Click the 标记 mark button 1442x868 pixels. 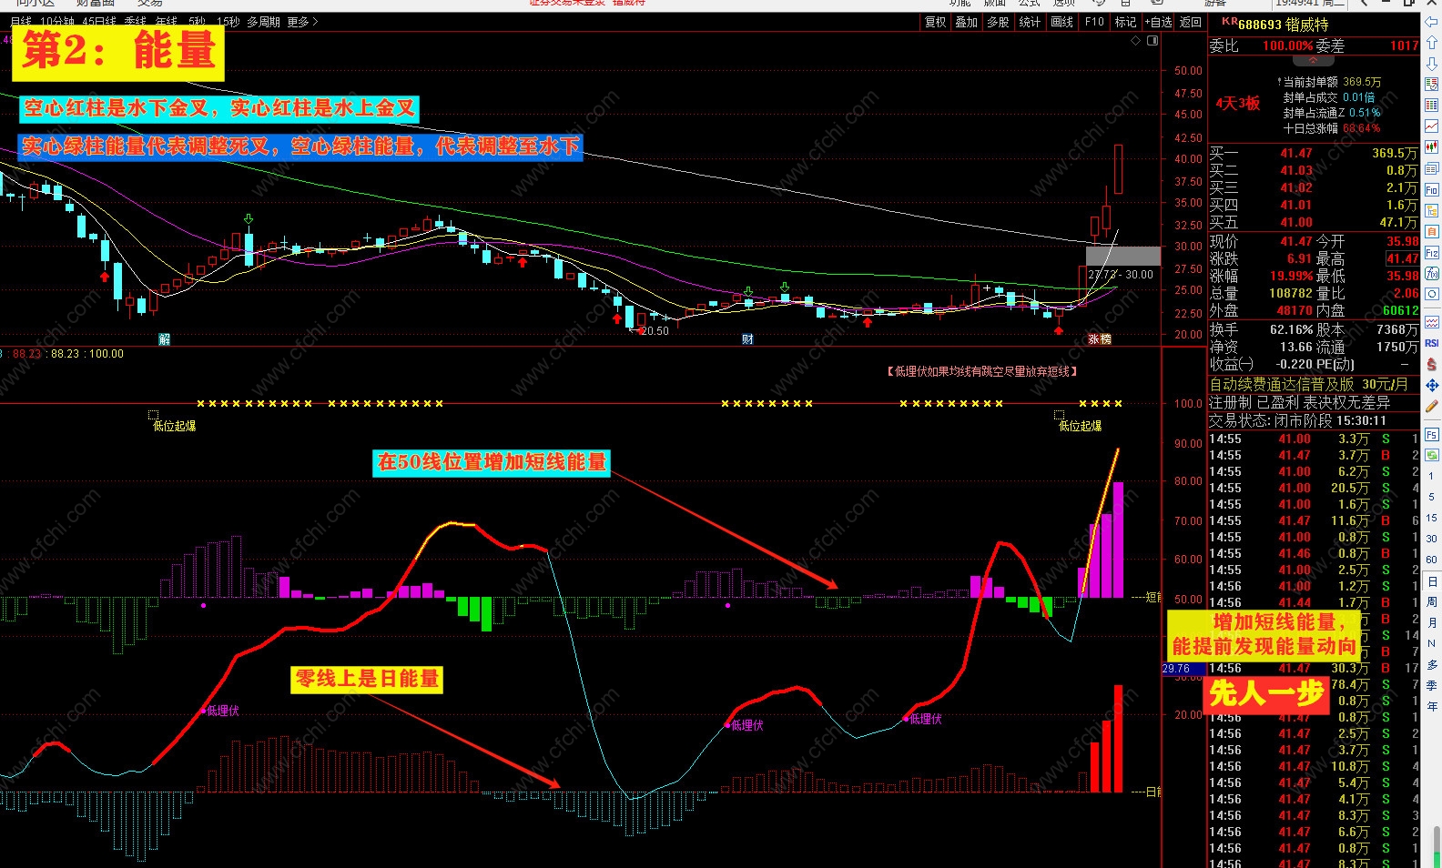pos(1125,22)
